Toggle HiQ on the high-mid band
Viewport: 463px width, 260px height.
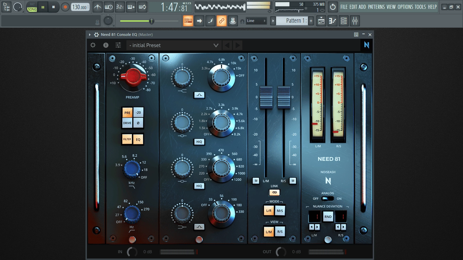tap(199, 142)
